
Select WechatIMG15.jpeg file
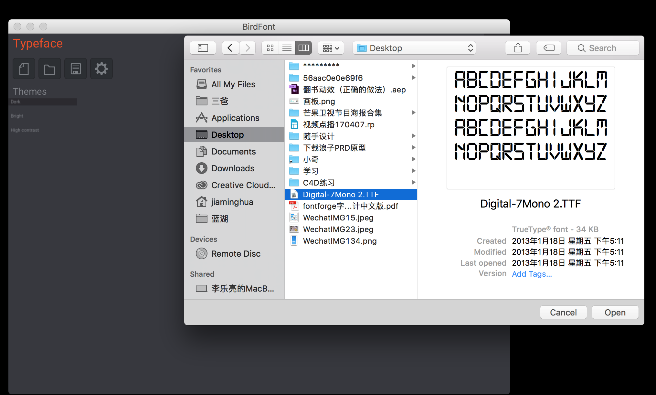[x=351, y=218]
